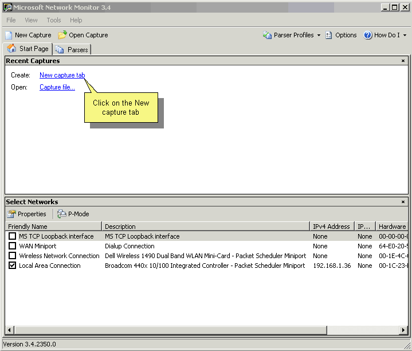
Task: Uncheck the Local Area Connection checkbox
Action: (12, 266)
